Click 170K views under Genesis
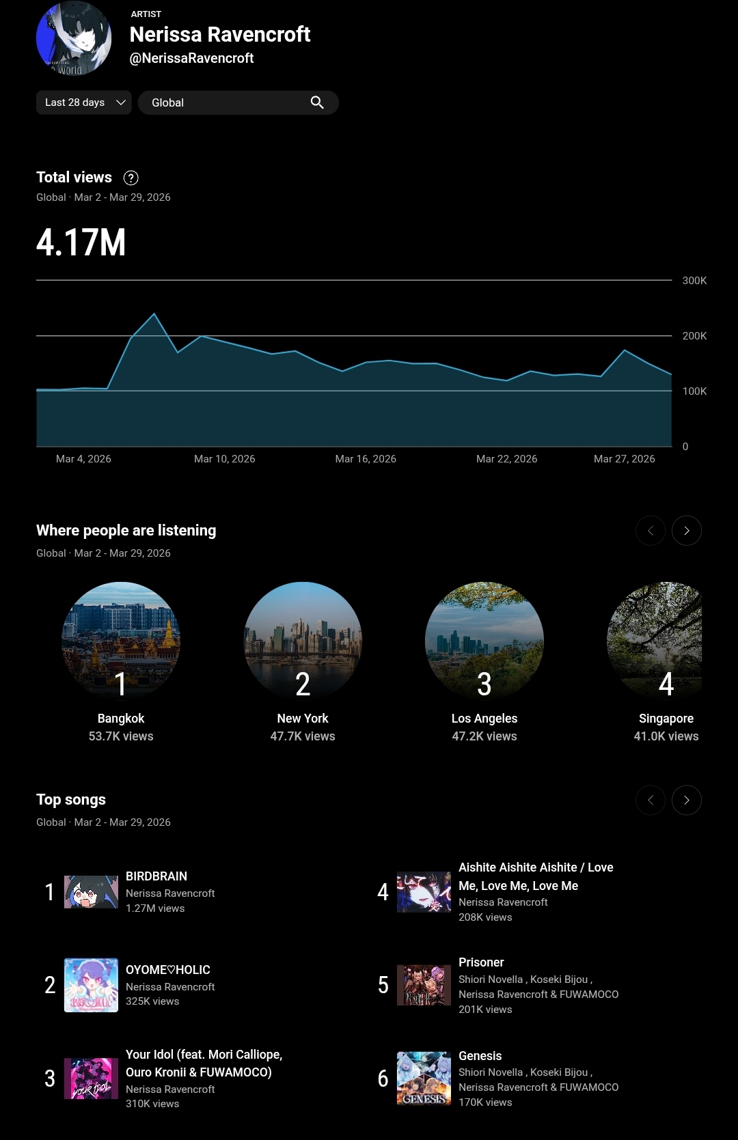Screen dimensions: 738x1140 (485, 1102)
